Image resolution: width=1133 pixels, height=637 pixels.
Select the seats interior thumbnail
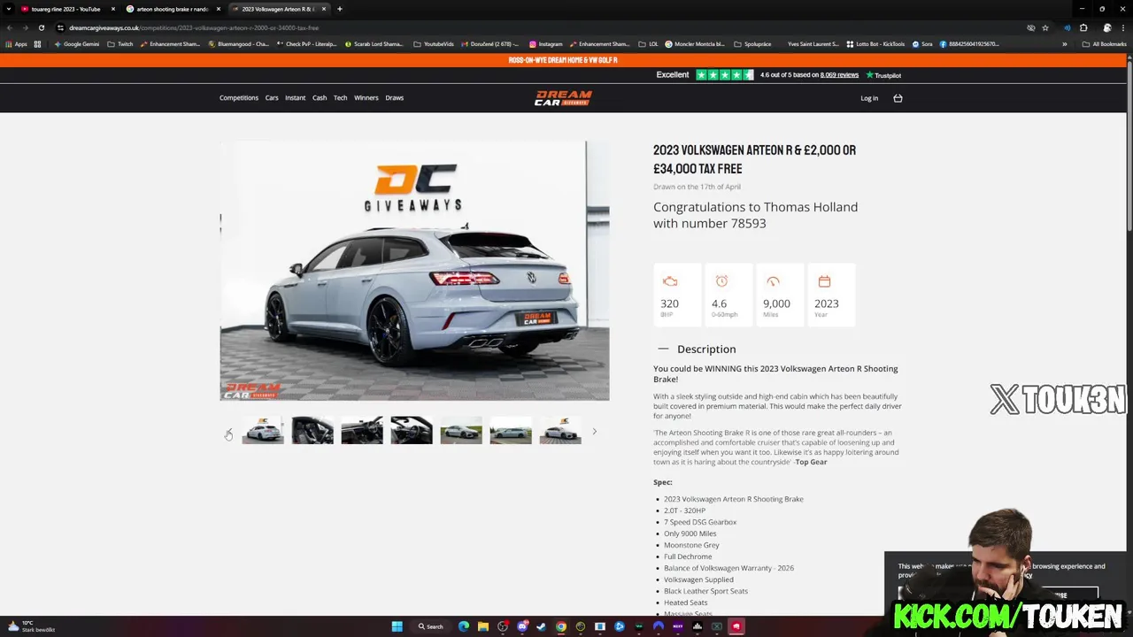(x=312, y=431)
